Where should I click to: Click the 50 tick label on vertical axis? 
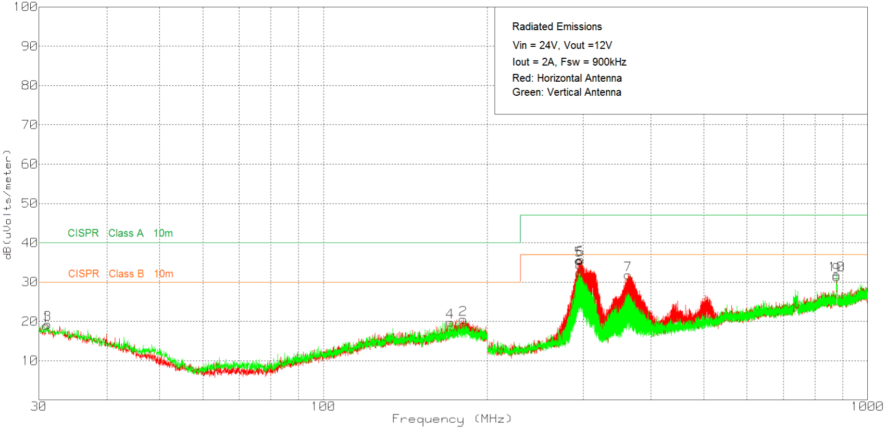point(29,204)
